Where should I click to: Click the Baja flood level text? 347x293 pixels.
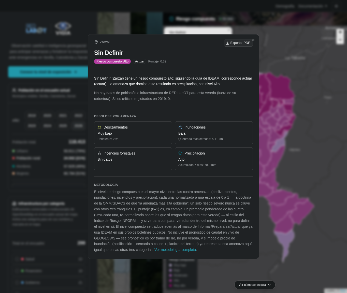tap(182, 133)
